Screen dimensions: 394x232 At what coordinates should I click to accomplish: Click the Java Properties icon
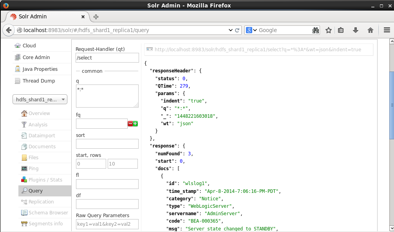pos(17,69)
